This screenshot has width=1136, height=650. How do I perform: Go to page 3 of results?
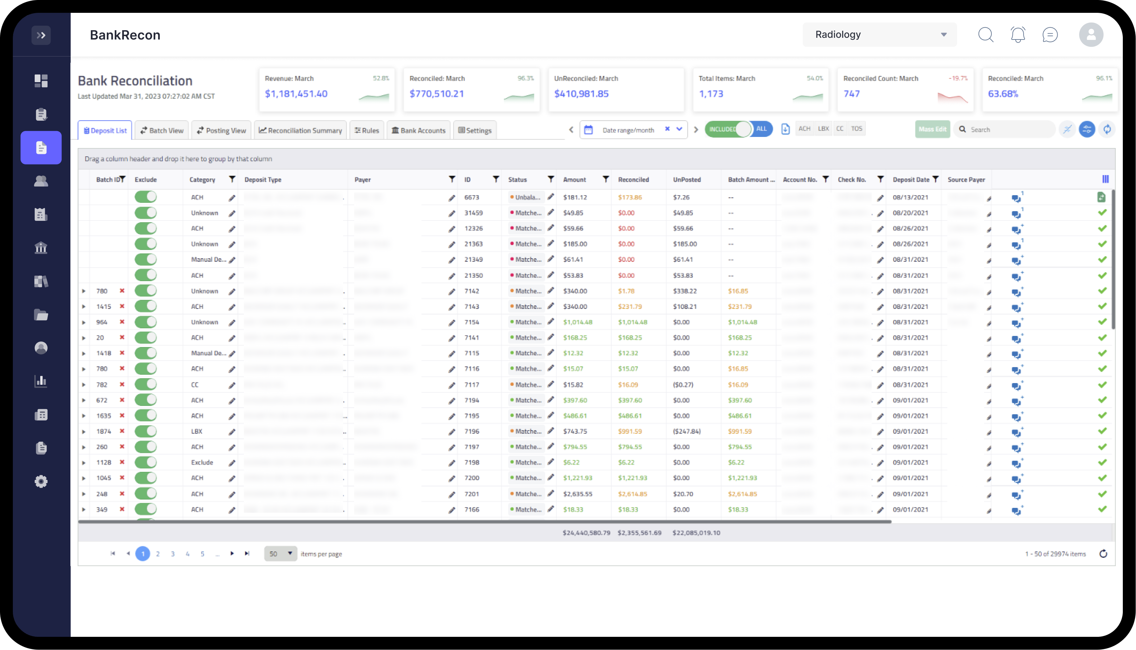click(172, 554)
